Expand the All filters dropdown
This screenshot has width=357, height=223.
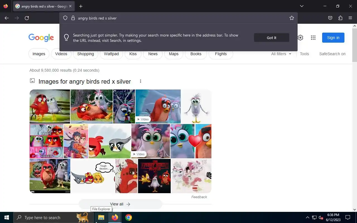tap(281, 54)
